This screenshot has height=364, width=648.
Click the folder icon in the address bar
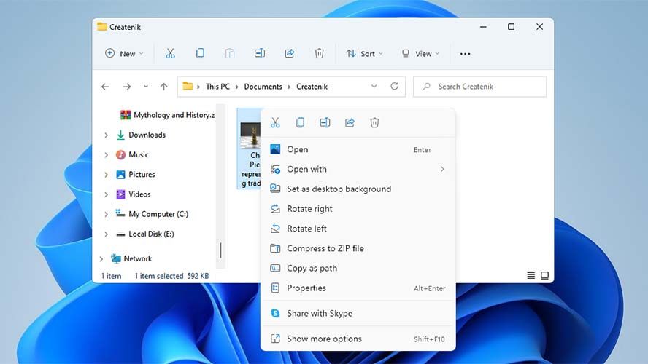click(x=188, y=86)
